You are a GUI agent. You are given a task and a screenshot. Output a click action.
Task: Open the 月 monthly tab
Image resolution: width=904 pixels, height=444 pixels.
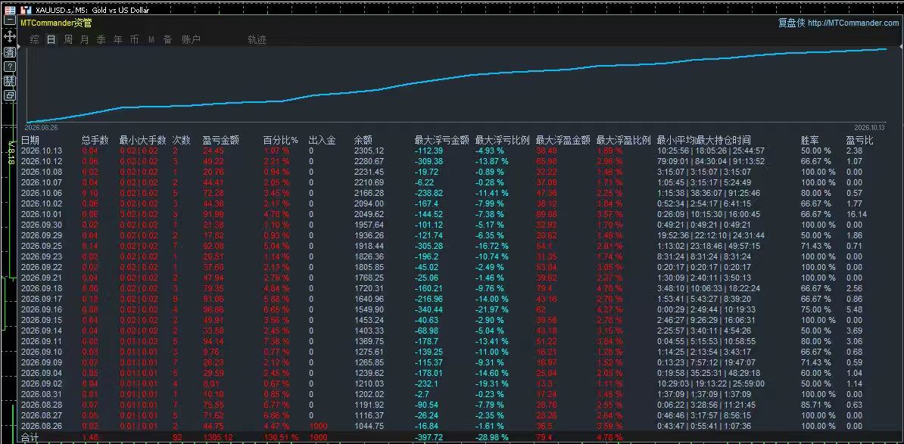[85, 40]
